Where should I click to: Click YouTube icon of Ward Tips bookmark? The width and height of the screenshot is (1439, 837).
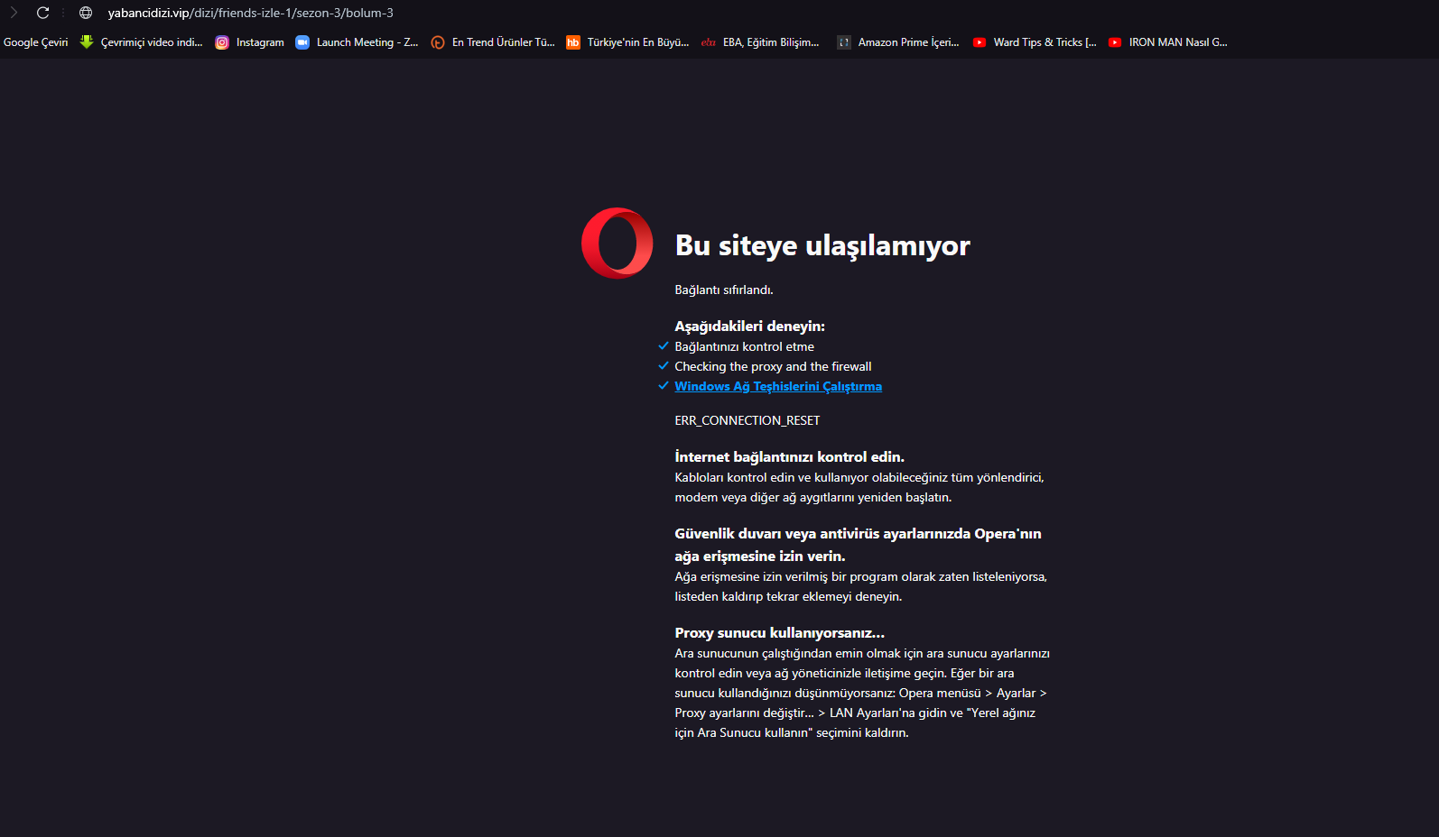coord(979,42)
